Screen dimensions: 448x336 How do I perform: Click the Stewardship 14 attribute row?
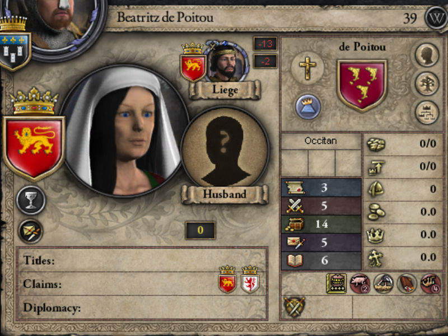tap(321, 225)
